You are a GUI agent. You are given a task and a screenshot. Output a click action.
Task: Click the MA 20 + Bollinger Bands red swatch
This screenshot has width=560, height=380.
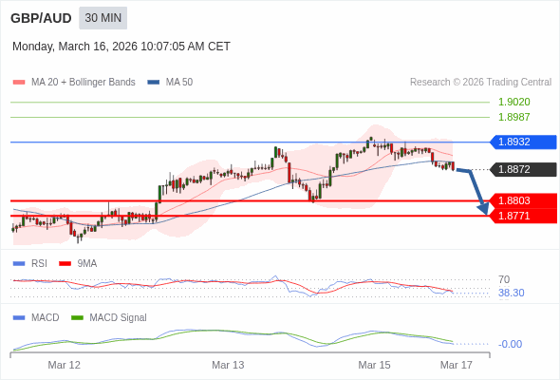click(19, 83)
